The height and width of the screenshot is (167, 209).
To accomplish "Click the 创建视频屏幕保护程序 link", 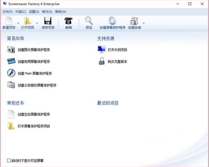I will (x=34, y=62).
